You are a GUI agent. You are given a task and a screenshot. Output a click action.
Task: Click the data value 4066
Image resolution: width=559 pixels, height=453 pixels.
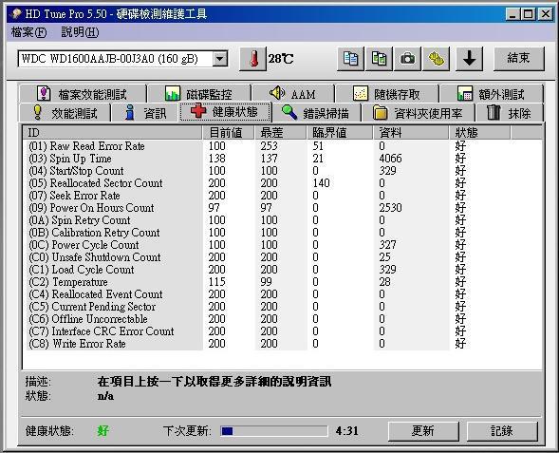390,159
